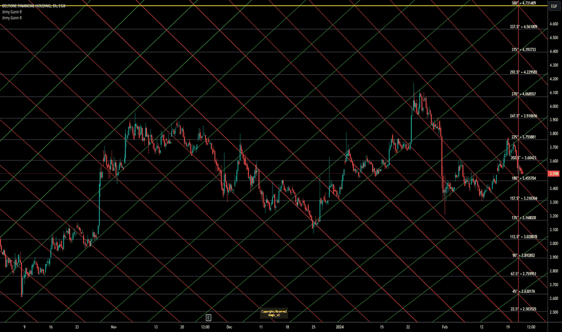Select the 112.5° = 3.028878 level label

click(x=523, y=237)
